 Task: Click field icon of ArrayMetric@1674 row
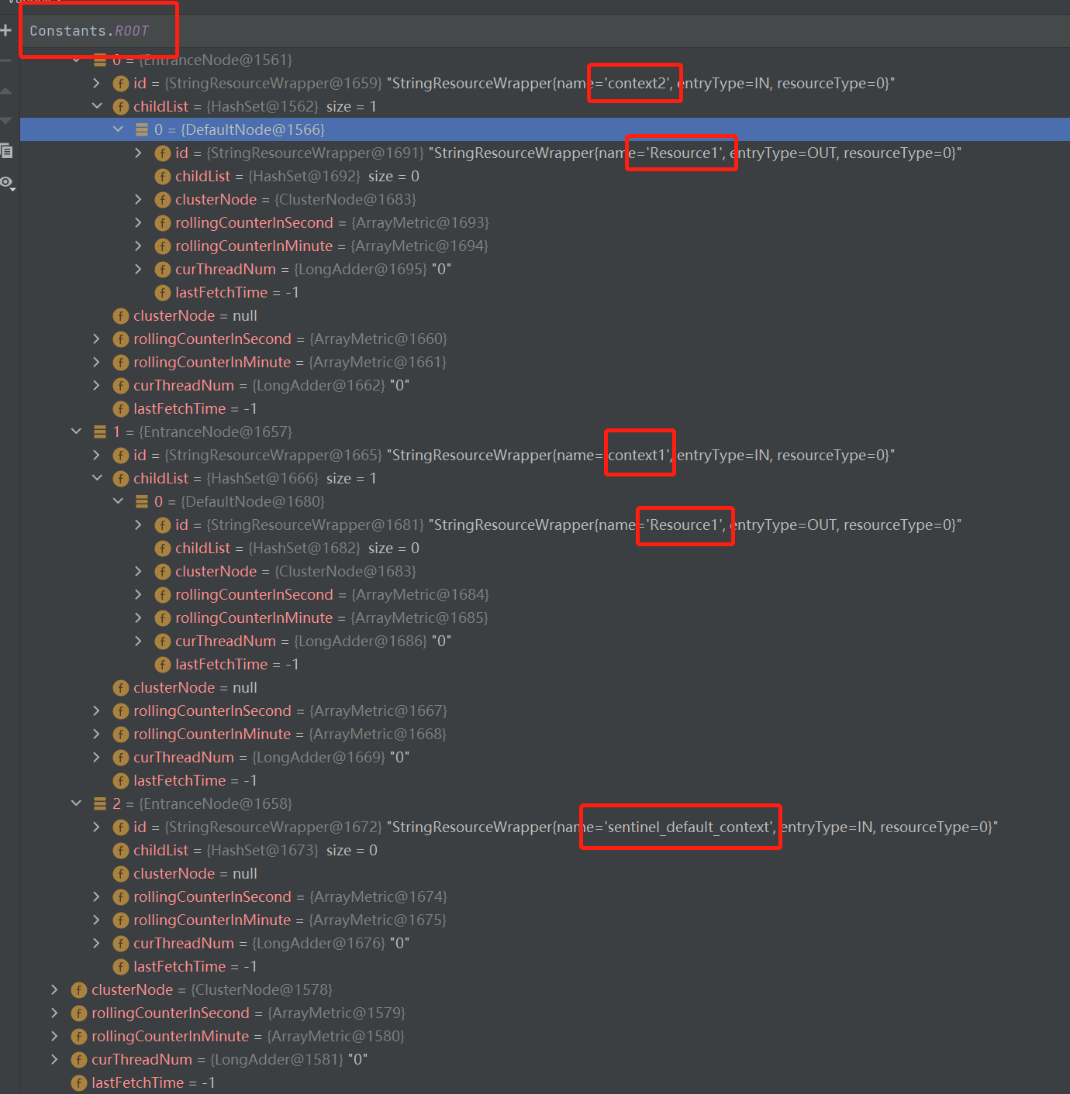point(121,897)
